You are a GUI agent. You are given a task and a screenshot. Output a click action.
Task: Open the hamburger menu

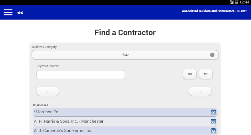click(x=8, y=12)
